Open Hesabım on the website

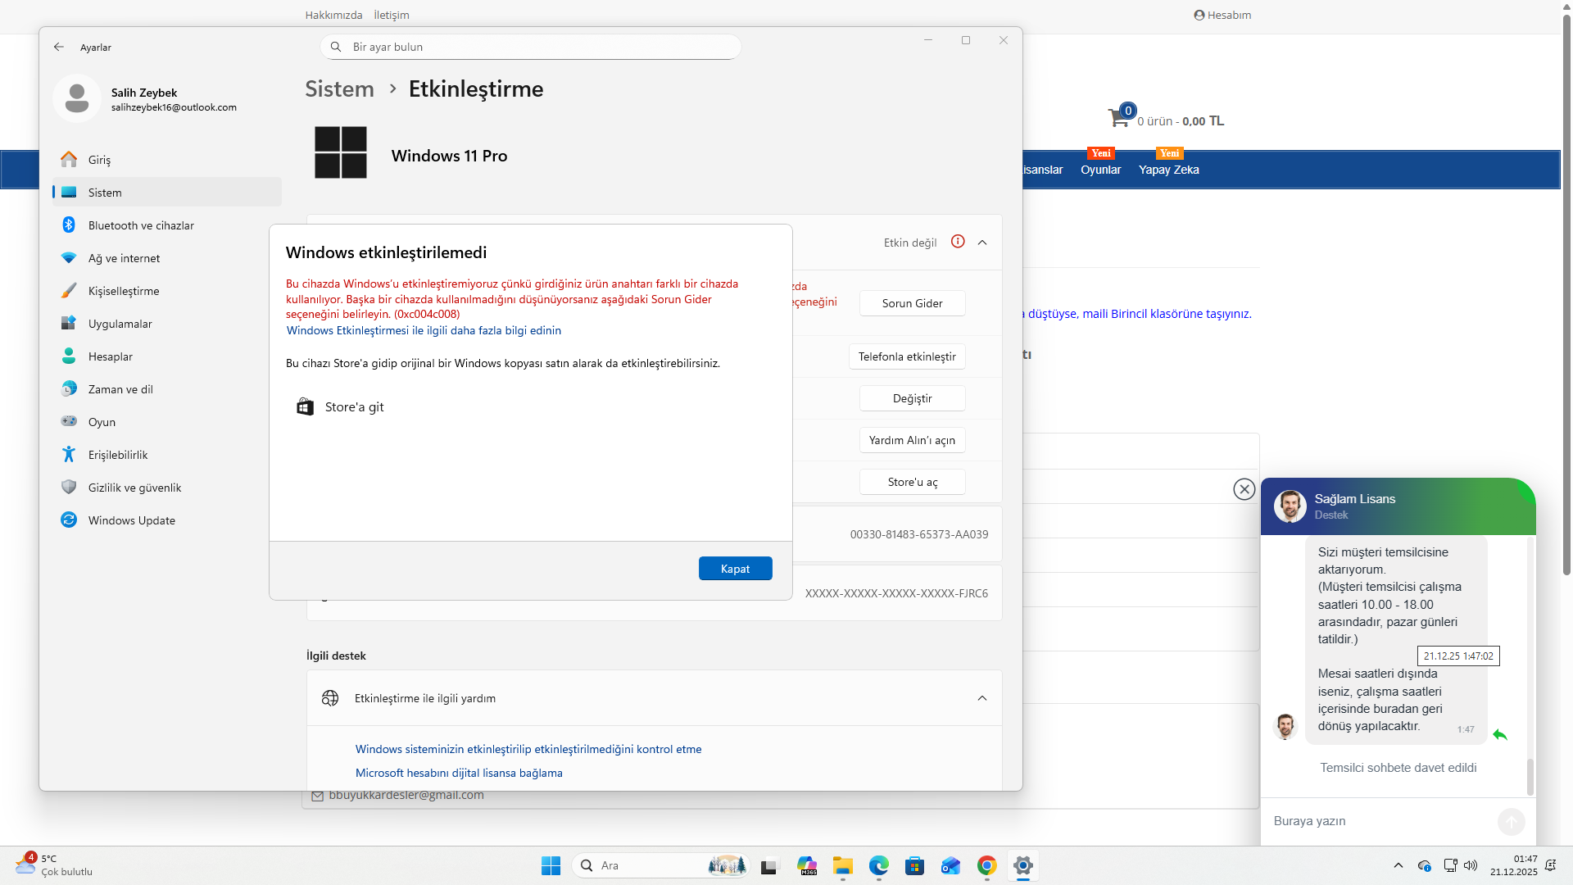[1222, 15]
